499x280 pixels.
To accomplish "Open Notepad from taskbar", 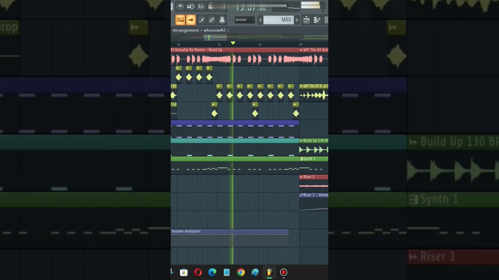I will pyautogui.click(x=226, y=272).
